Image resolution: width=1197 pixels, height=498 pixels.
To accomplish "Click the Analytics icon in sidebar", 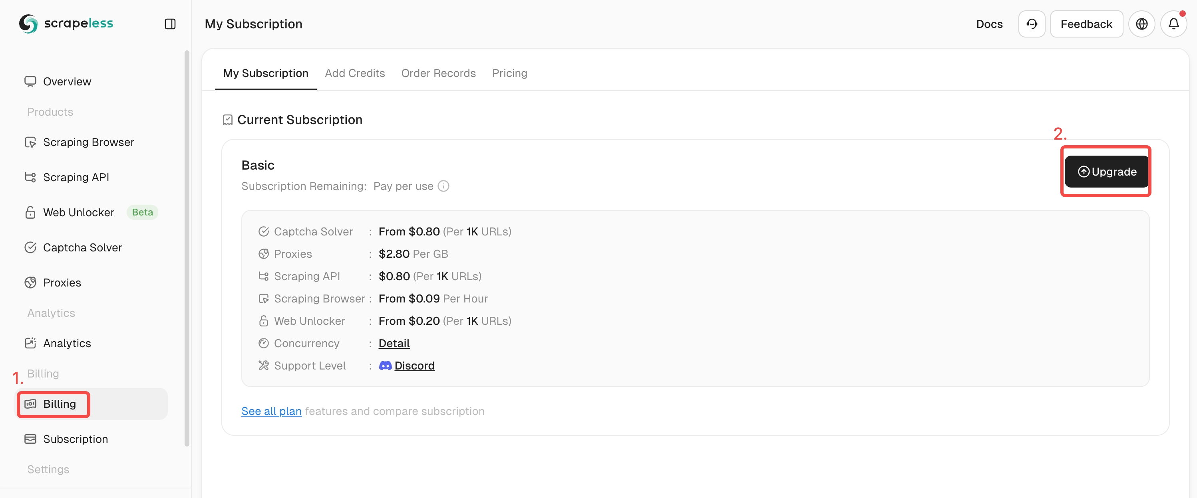I will [x=29, y=343].
